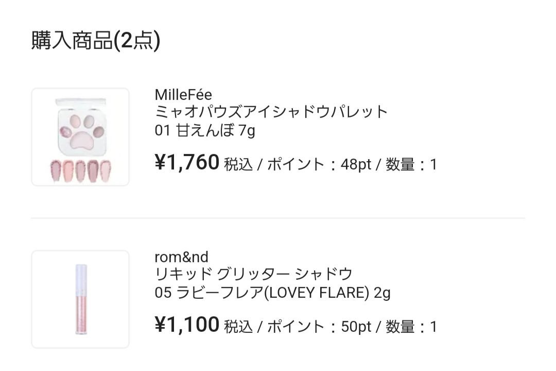Open the ミャオパウズアイシャドウパレット product page
The width and height of the screenshot is (556, 371).
click(x=270, y=112)
